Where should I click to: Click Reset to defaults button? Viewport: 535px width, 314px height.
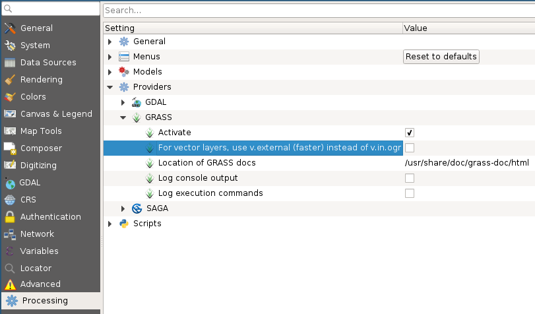[441, 57]
